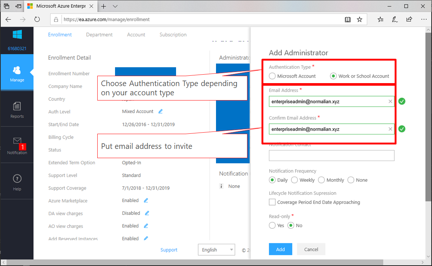
Task: Clear the Email Address field with X
Action: pos(390,102)
